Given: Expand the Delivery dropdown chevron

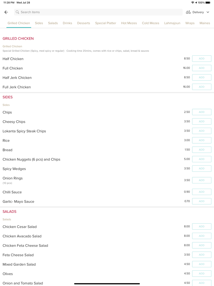Looking at the screenshot, I should tap(208, 12).
